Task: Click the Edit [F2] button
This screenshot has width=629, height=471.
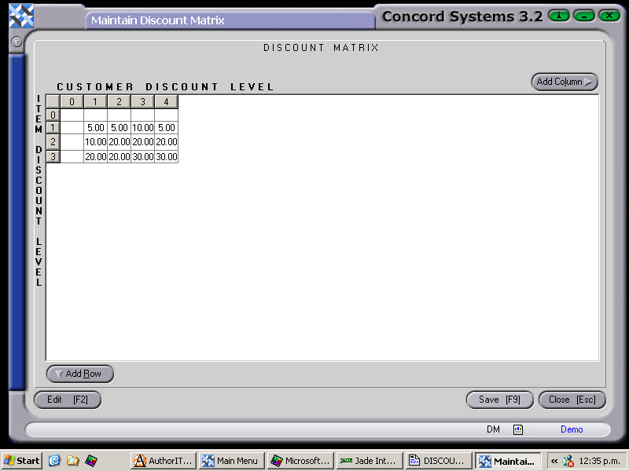Action: (68, 400)
